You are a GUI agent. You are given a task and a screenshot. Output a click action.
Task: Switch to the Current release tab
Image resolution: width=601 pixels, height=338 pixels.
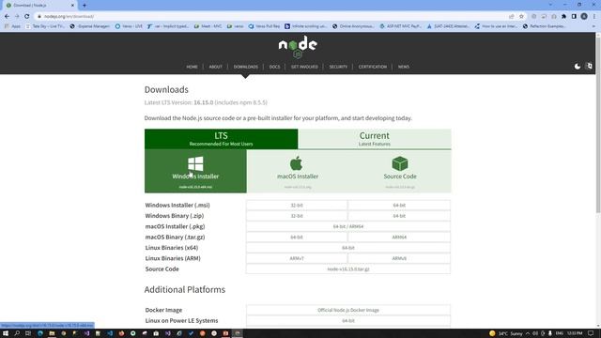pos(375,139)
